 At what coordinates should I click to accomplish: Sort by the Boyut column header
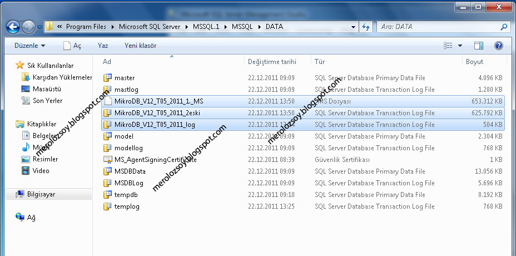point(474,62)
